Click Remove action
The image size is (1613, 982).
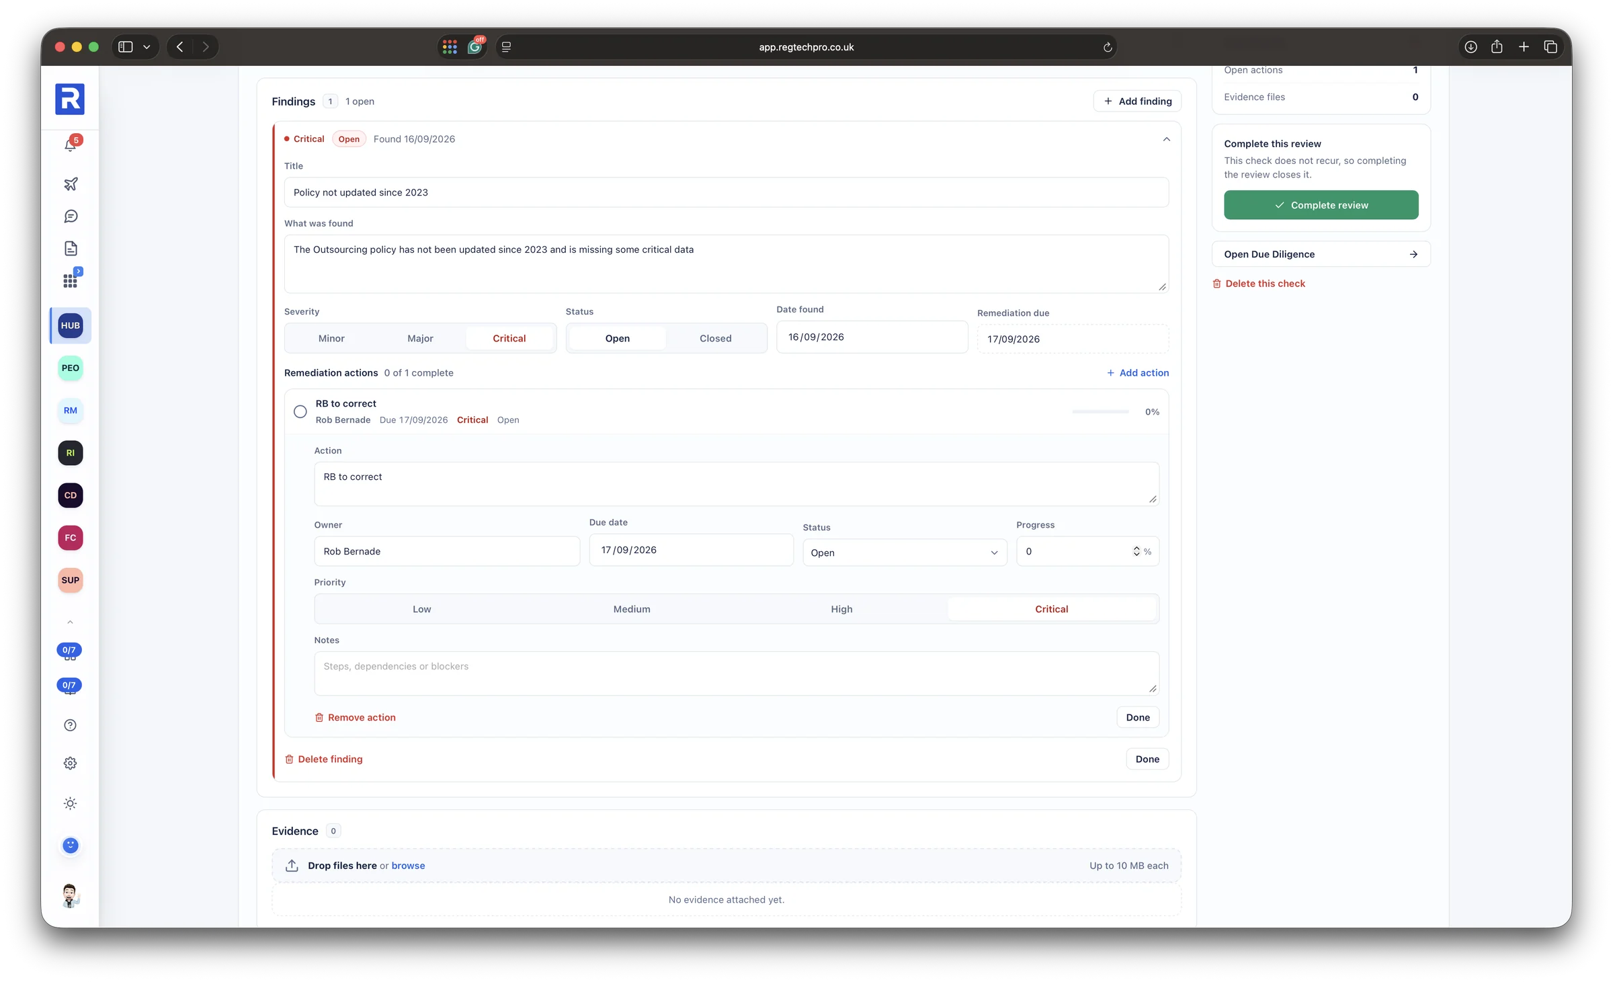(356, 717)
